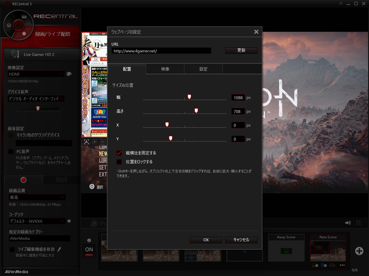Viewport: 369px width, 276px height.
Task: Select the 配置 tab
Action: (127, 69)
